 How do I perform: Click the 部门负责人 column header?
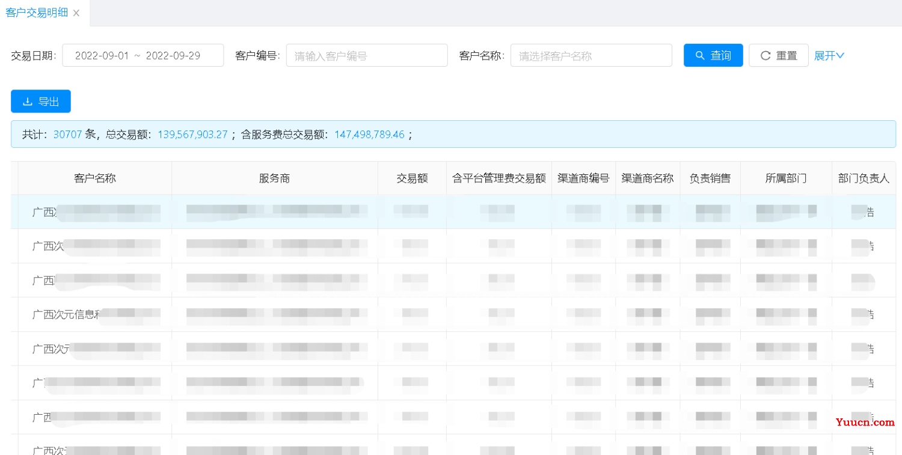pos(864,178)
